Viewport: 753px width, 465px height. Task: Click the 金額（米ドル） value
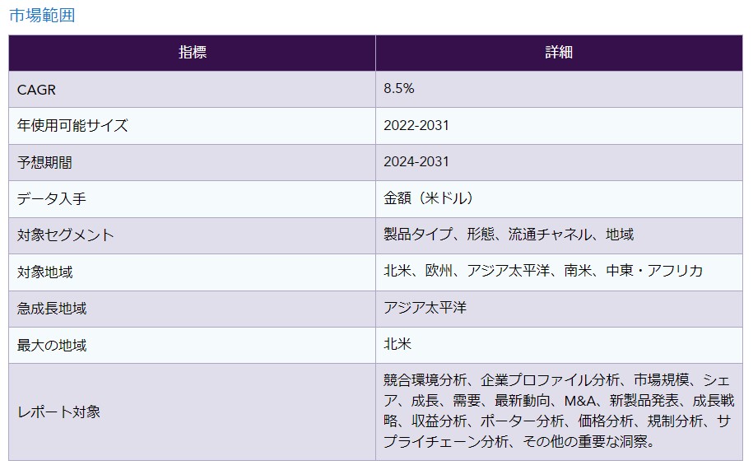[429, 198]
